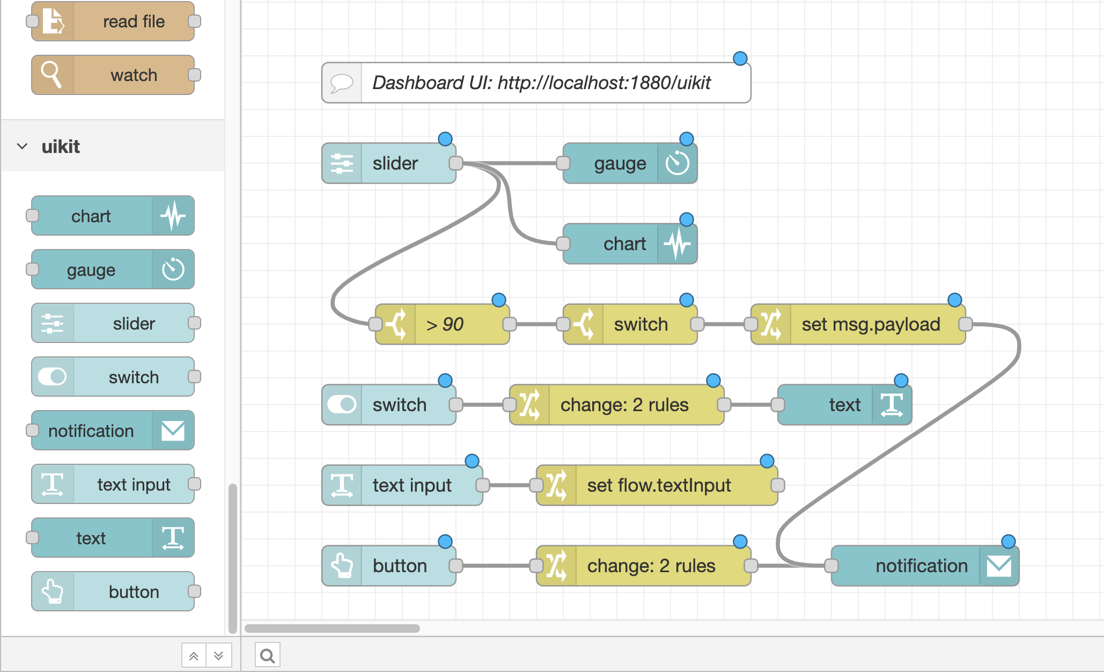This screenshot has width=1104, height=672.
Task: Click the T icon on the text flow node
Action: [892, 405]
